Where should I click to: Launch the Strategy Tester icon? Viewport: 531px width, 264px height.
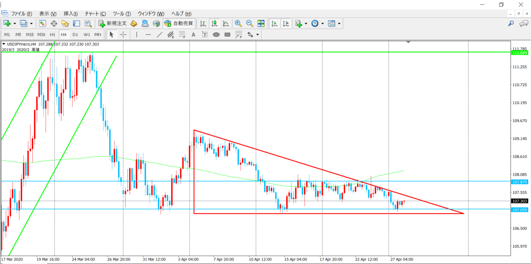pyautogui.click(x=88, y=23)
